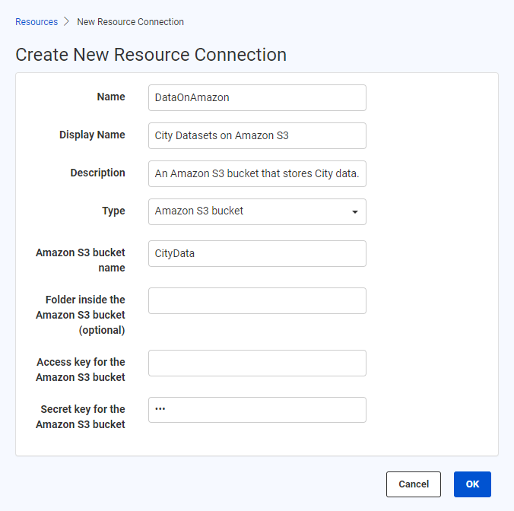514x511 pixels.
Task: Click the Name field label
Action: coord(111,97)
